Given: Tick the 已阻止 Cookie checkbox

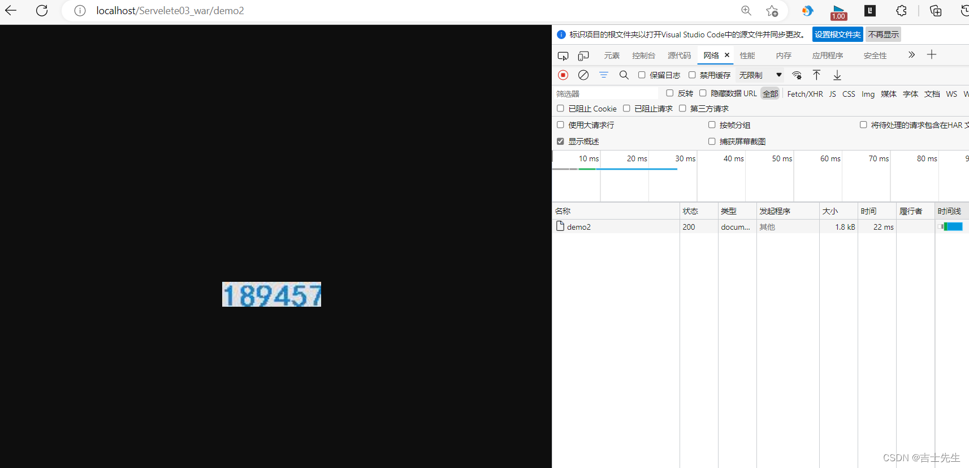Looking at the screenshot, I should [x=560, y=108].
